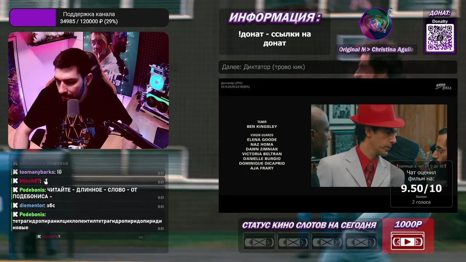The image size is (466, 262).
Task: Click the ELENA GOODE credit
Action: tap(262, 140)
